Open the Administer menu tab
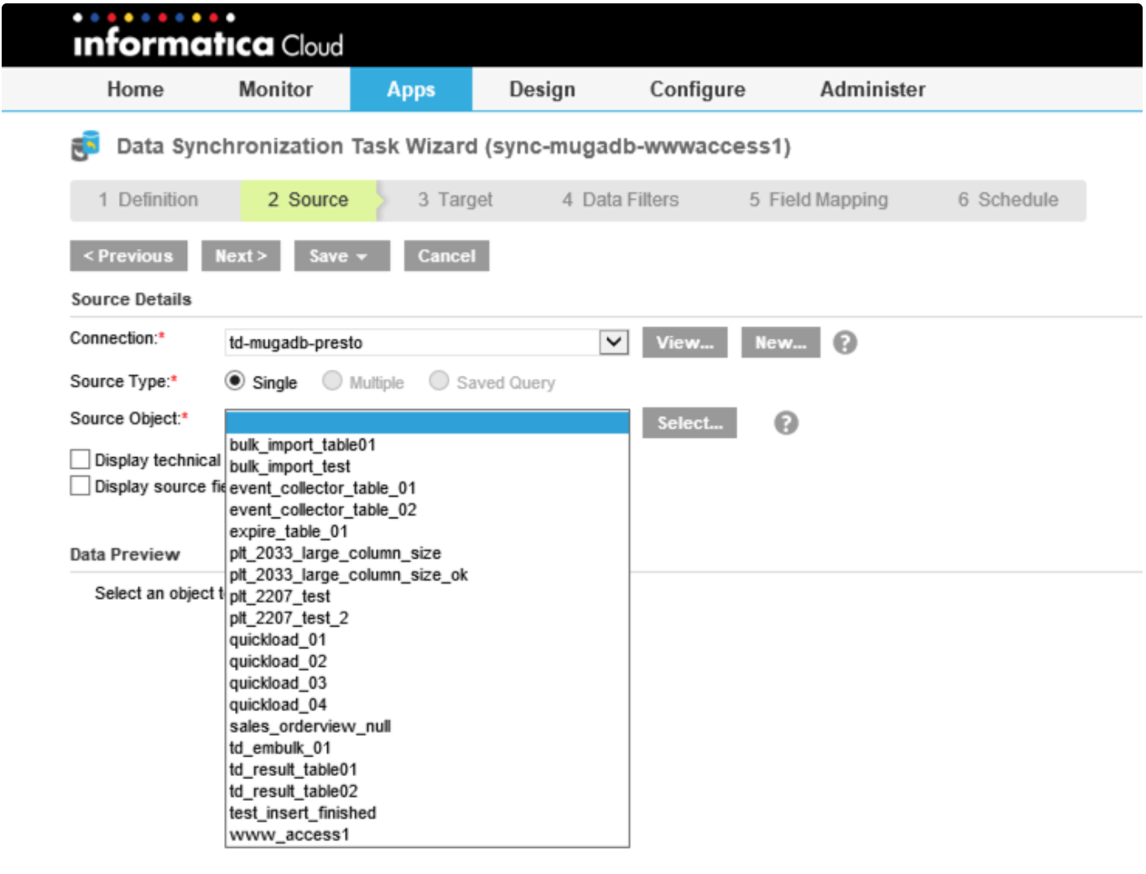Image resolution: width=1146 pixels, height=874 pixels. (872, 89)
